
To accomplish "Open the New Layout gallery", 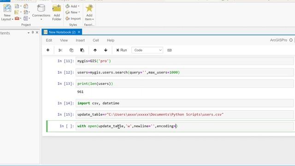I will [x=7, y=12].
